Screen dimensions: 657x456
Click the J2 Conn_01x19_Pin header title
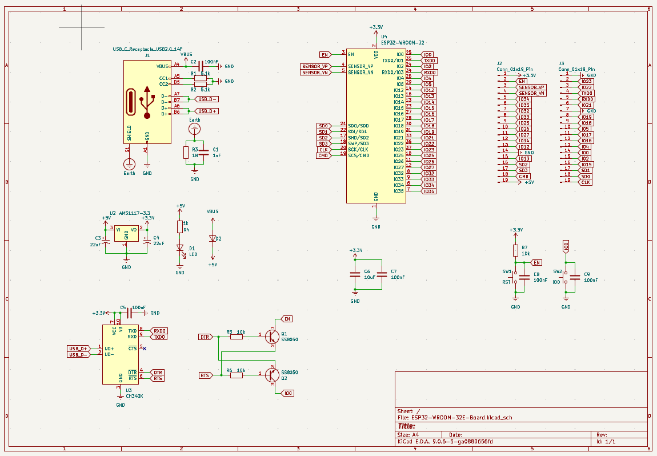tap(515, 69)
